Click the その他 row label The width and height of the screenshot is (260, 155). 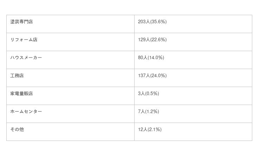point(17,130)
